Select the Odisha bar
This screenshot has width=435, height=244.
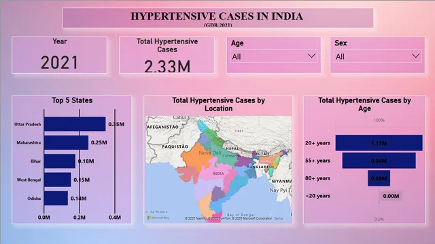[x=56, y=198]
